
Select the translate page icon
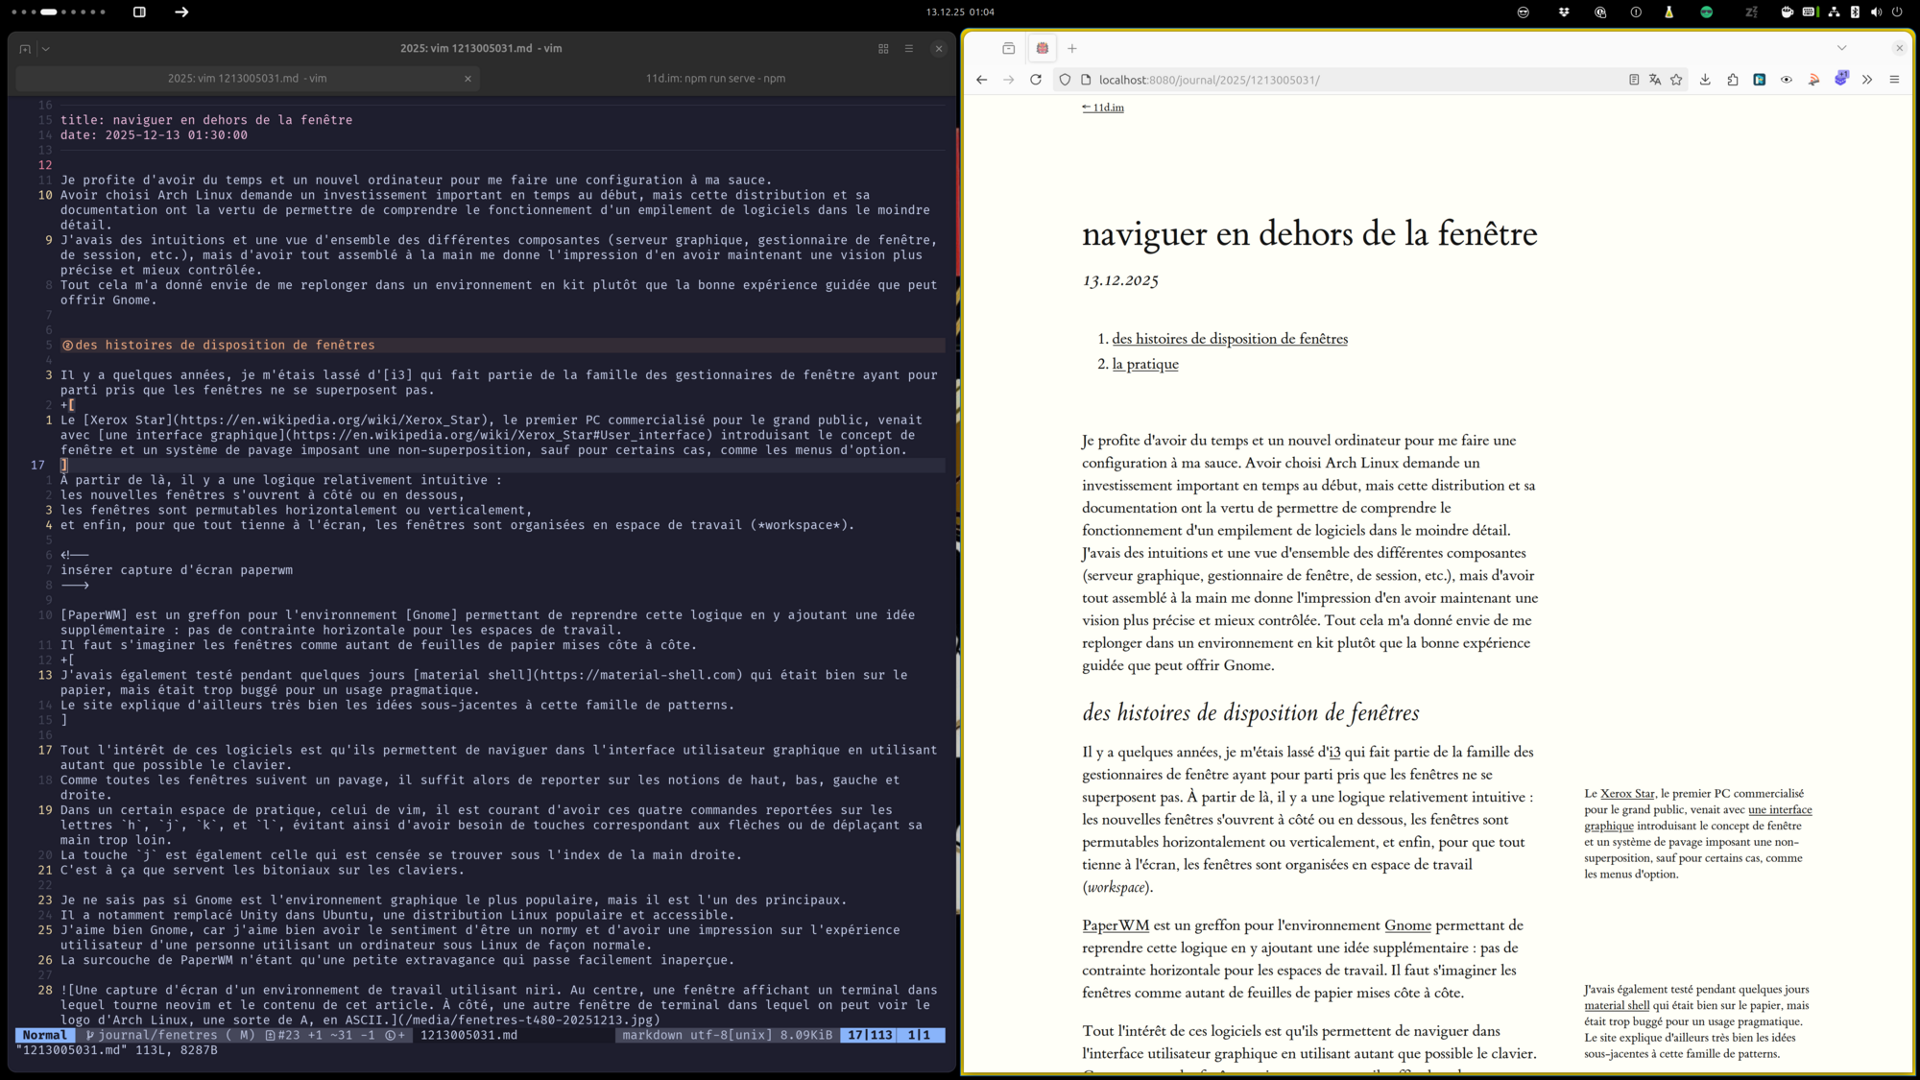coord(1655,80)
